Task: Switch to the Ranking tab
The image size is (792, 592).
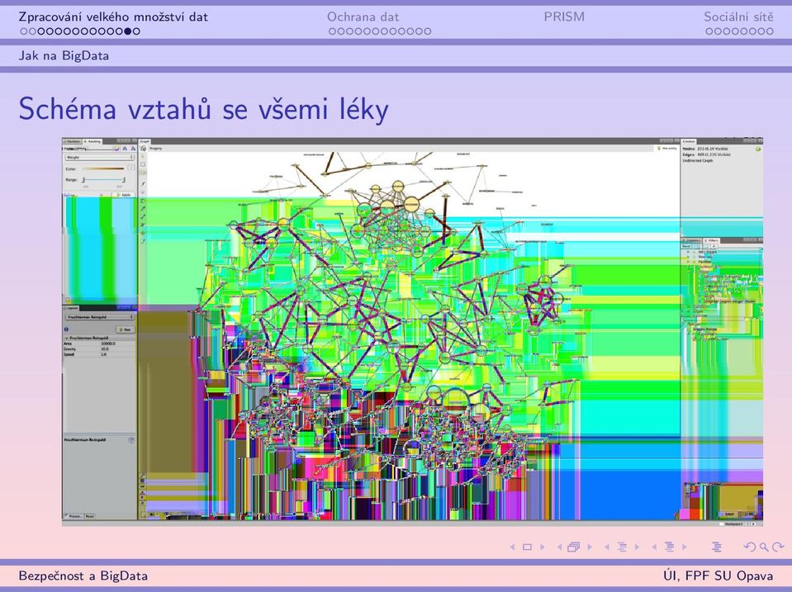Action: click(x=92, y=141)
